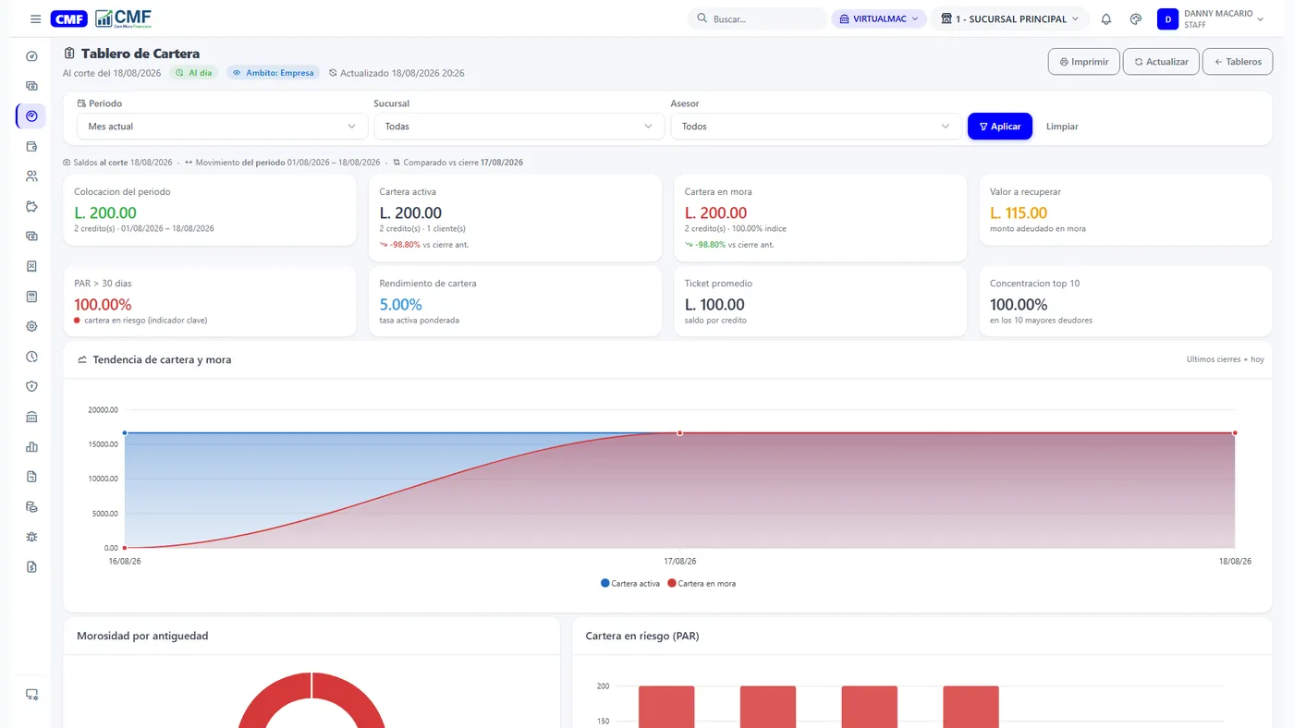This screenshot has width=1294, height=728.
Task: Click the Actualizar button
Action: (x=1162, y=62)
